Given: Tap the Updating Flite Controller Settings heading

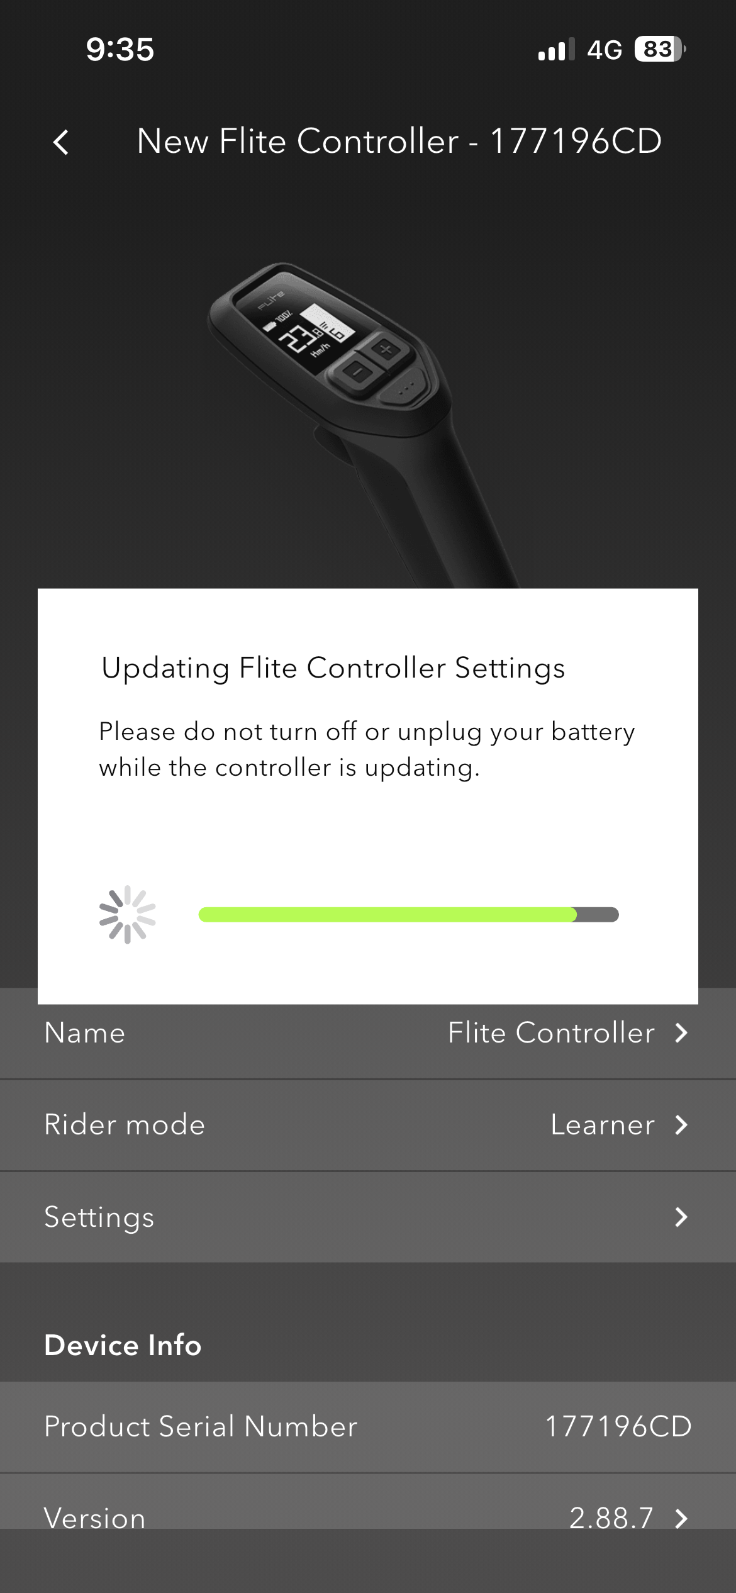Looking at the screenshot, I should pyautogui.click(x=333, y=668).
